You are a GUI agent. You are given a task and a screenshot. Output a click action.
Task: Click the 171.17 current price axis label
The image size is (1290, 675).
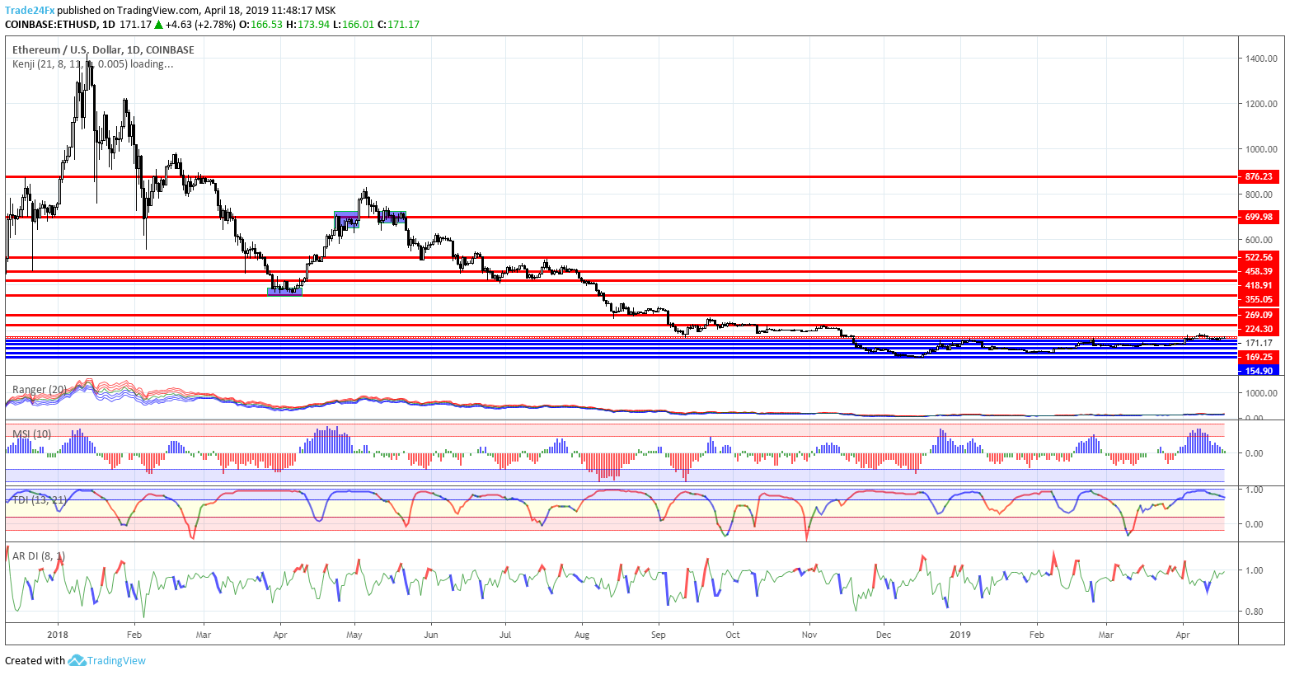click(x=1259, y=343)
